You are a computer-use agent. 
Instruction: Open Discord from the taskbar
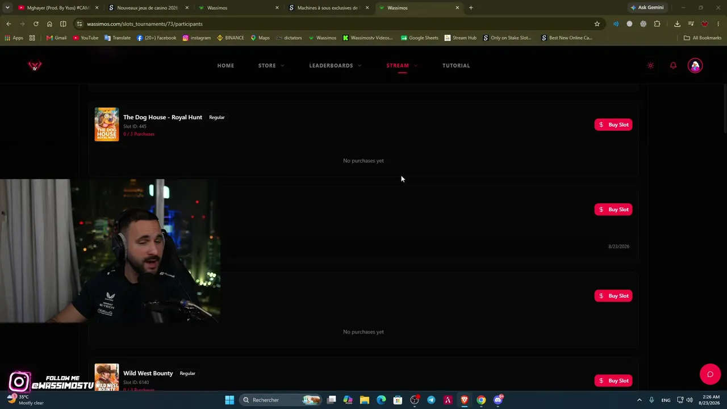click(498, 400)
